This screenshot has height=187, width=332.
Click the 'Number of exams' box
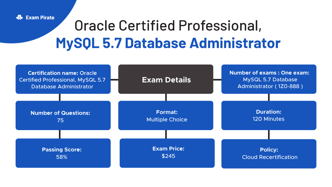pos(269,79)
